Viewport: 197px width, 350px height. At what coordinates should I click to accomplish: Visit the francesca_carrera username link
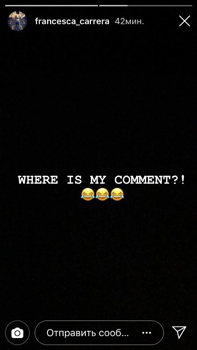[x=72, y=22]
